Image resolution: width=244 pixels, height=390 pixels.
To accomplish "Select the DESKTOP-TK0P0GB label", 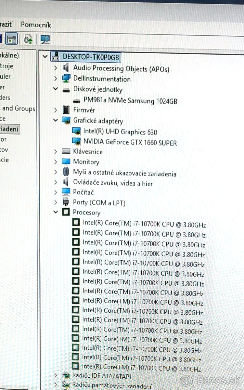I will (91, 57).
